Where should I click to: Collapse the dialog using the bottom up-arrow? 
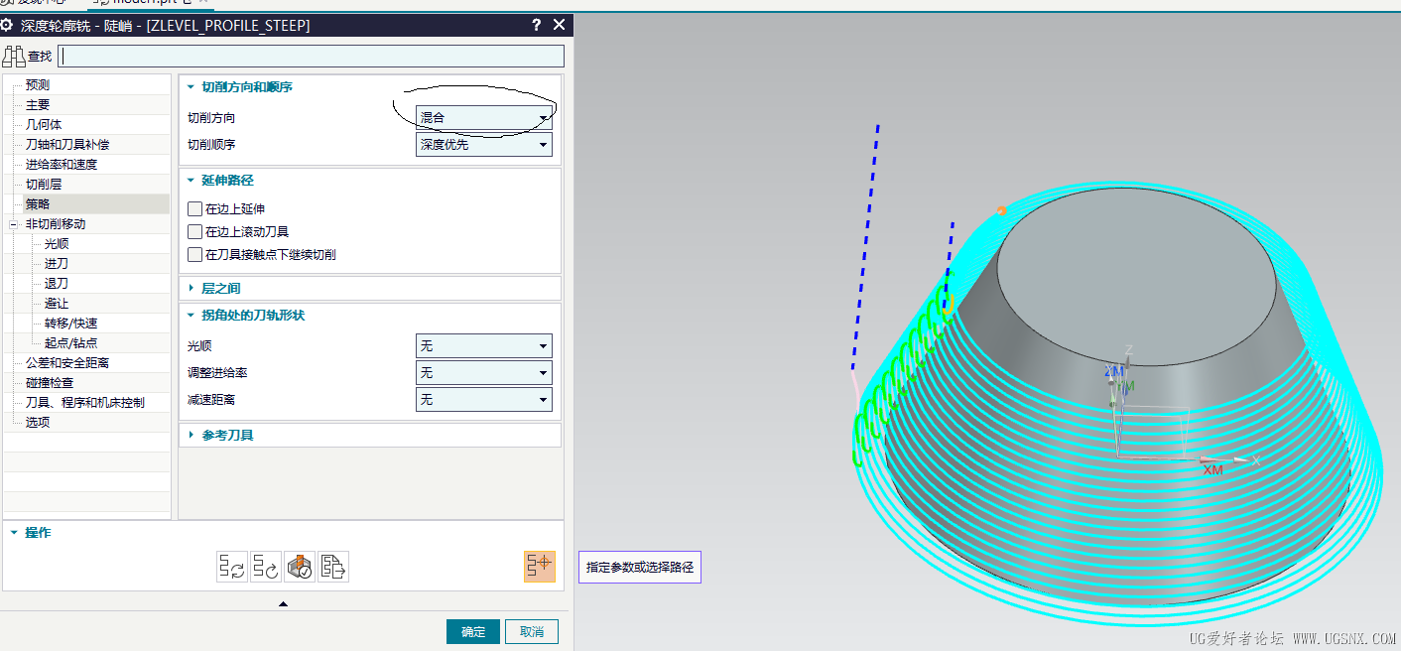(x=283, y=603)
